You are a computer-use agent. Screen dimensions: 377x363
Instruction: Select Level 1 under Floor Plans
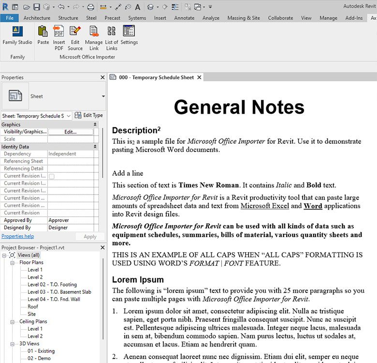[35, 270]
